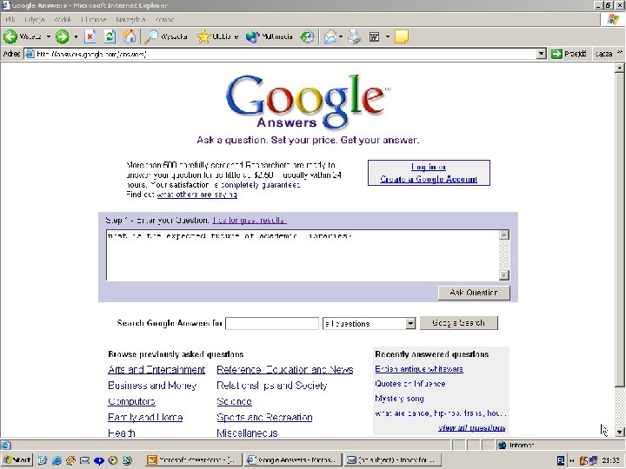Switch to the (no subject) Inbox taskbar button
Viewport: 626px width, 469px height.
[393, 459]
